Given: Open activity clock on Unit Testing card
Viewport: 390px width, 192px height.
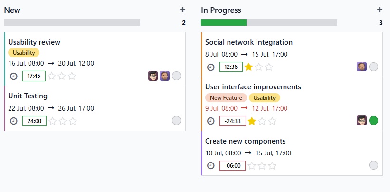Looking at the screenshot, I should click(14, 121).
